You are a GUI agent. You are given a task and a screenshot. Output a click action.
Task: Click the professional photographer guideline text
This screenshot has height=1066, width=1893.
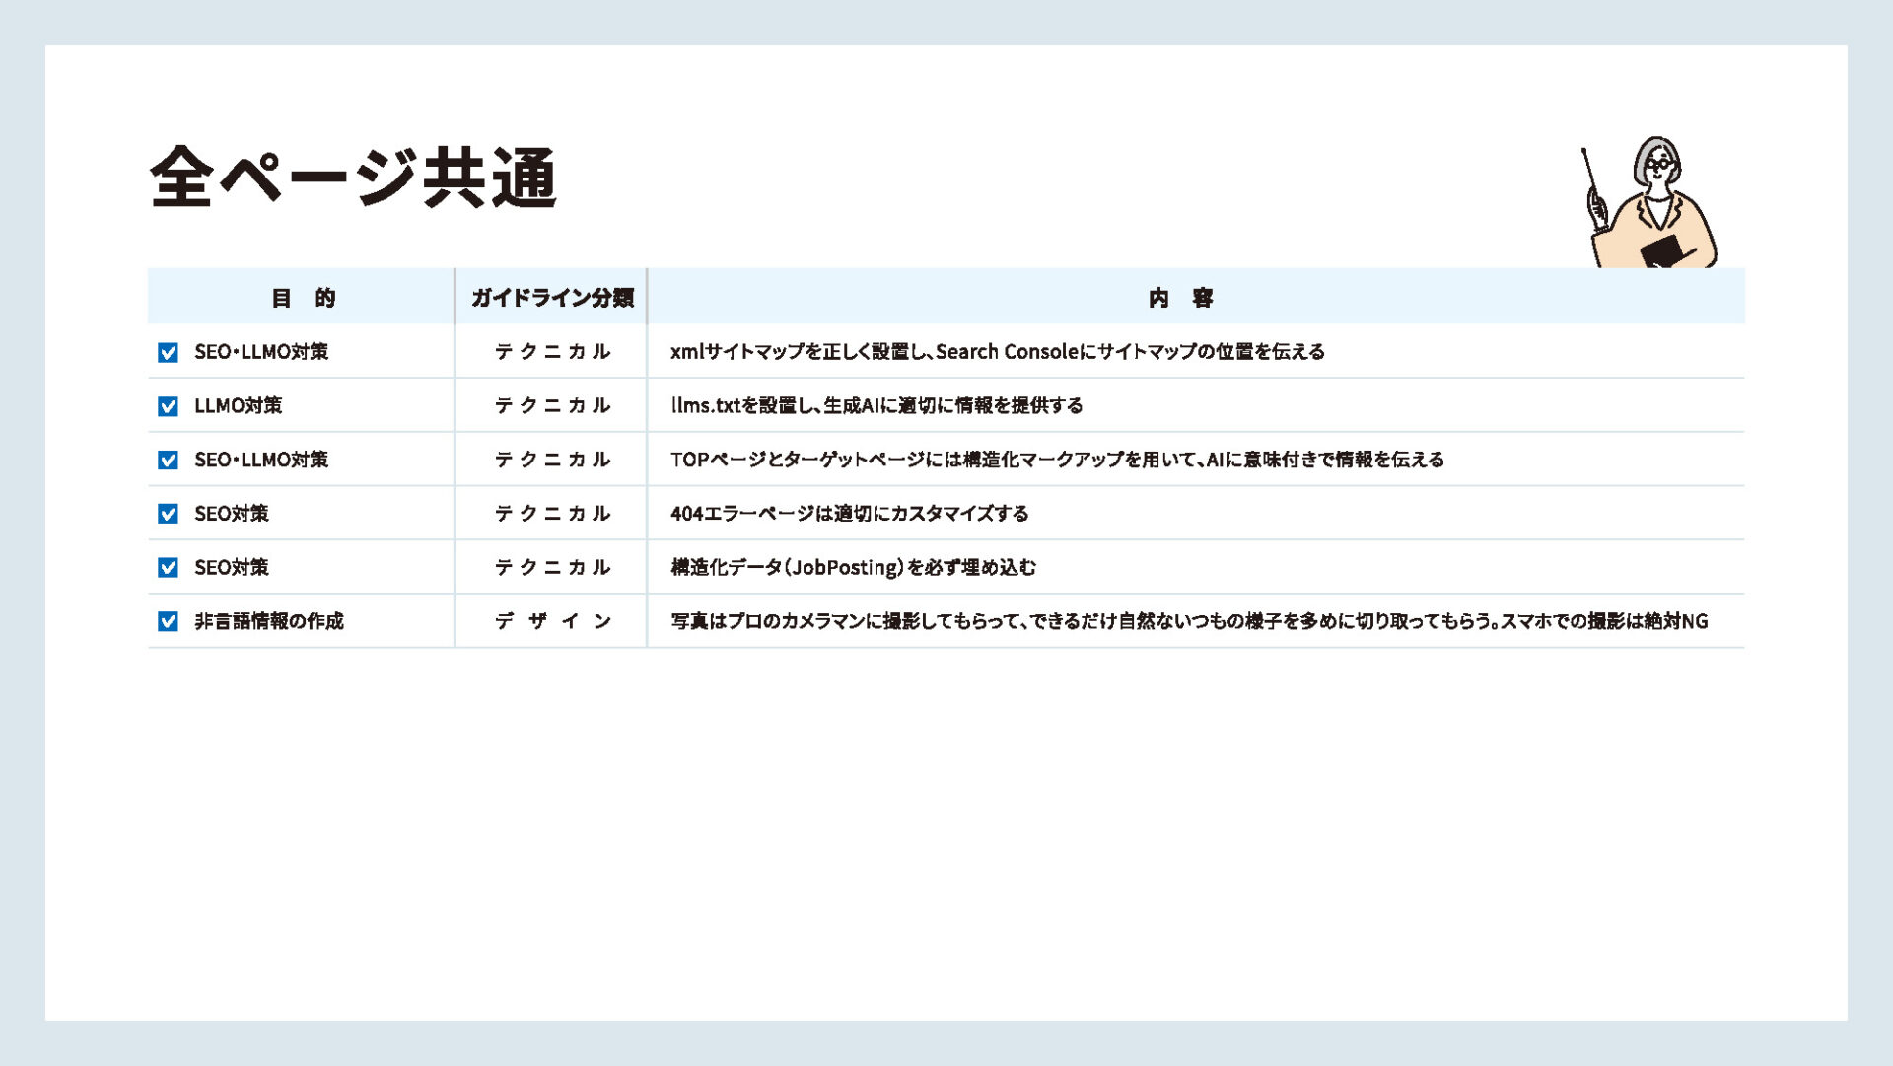click(x=1188, y=621)
